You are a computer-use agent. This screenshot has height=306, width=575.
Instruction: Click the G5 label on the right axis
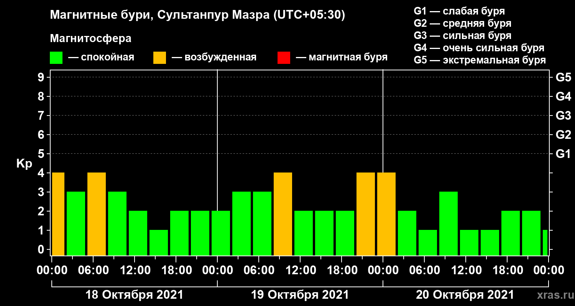coord(563,77)
